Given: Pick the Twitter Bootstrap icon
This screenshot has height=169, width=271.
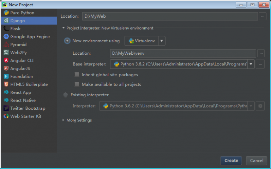Looking at the screenshot, I should [6, 108].
